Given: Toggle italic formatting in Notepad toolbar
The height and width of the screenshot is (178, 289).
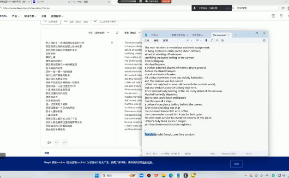Looking at the screenshot, I should coord(211,40).
